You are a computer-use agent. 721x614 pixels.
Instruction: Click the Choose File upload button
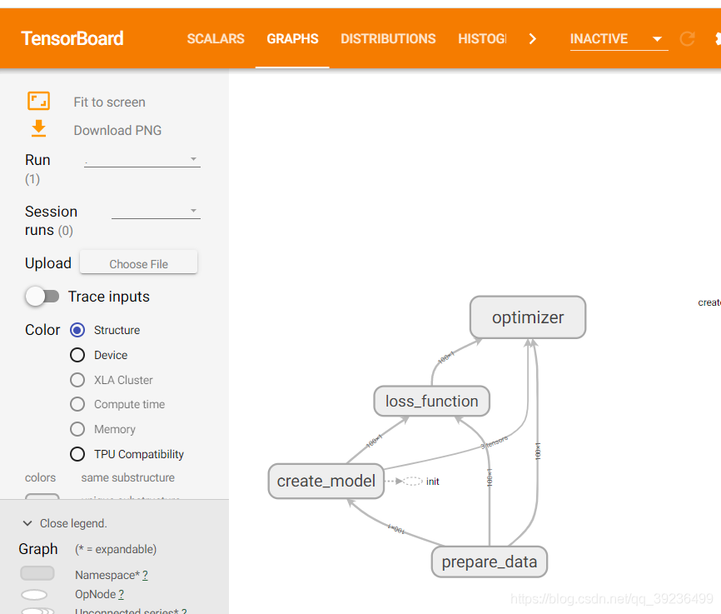point(138,263)
